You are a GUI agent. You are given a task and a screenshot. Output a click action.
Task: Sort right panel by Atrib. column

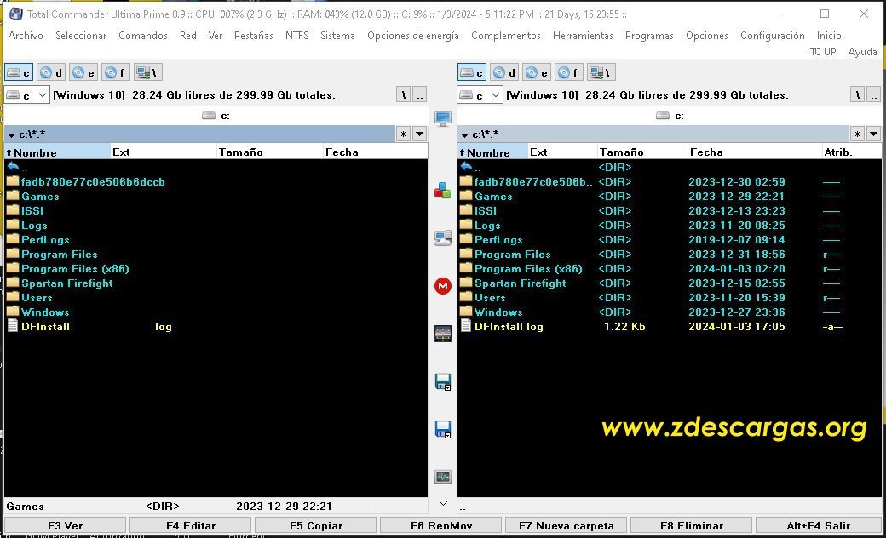(851, 152)
